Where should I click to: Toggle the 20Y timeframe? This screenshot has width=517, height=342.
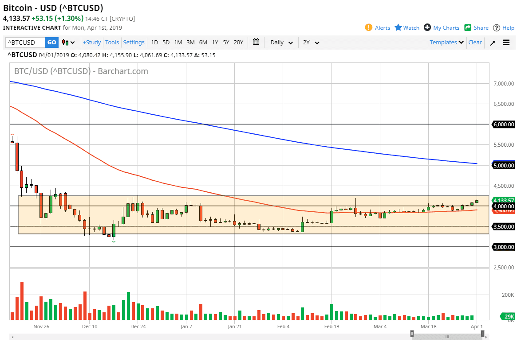[x=238, y=42]
